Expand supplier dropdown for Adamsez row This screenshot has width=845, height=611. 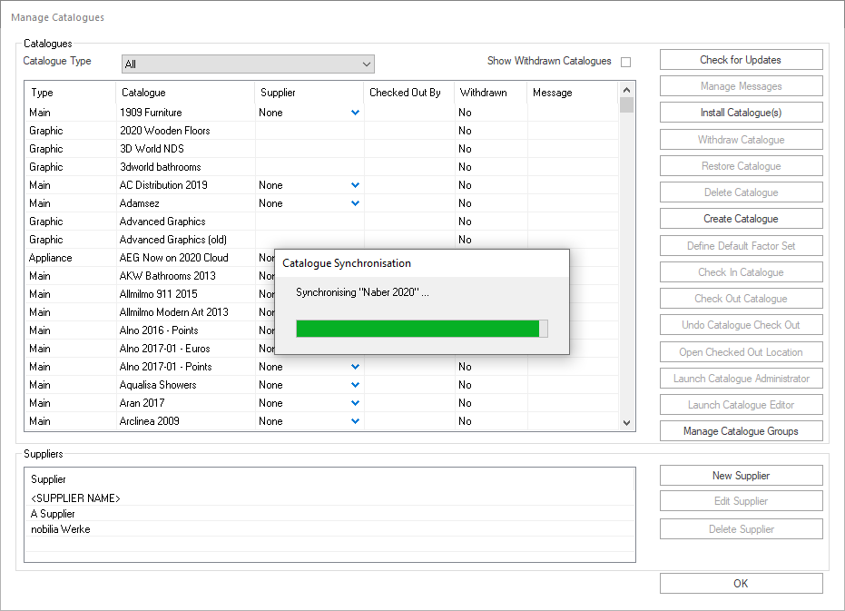coord(355,203)
